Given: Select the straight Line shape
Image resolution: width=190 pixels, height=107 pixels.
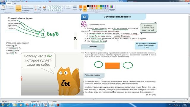Looking at the screenshot, I should click(49, 6).
